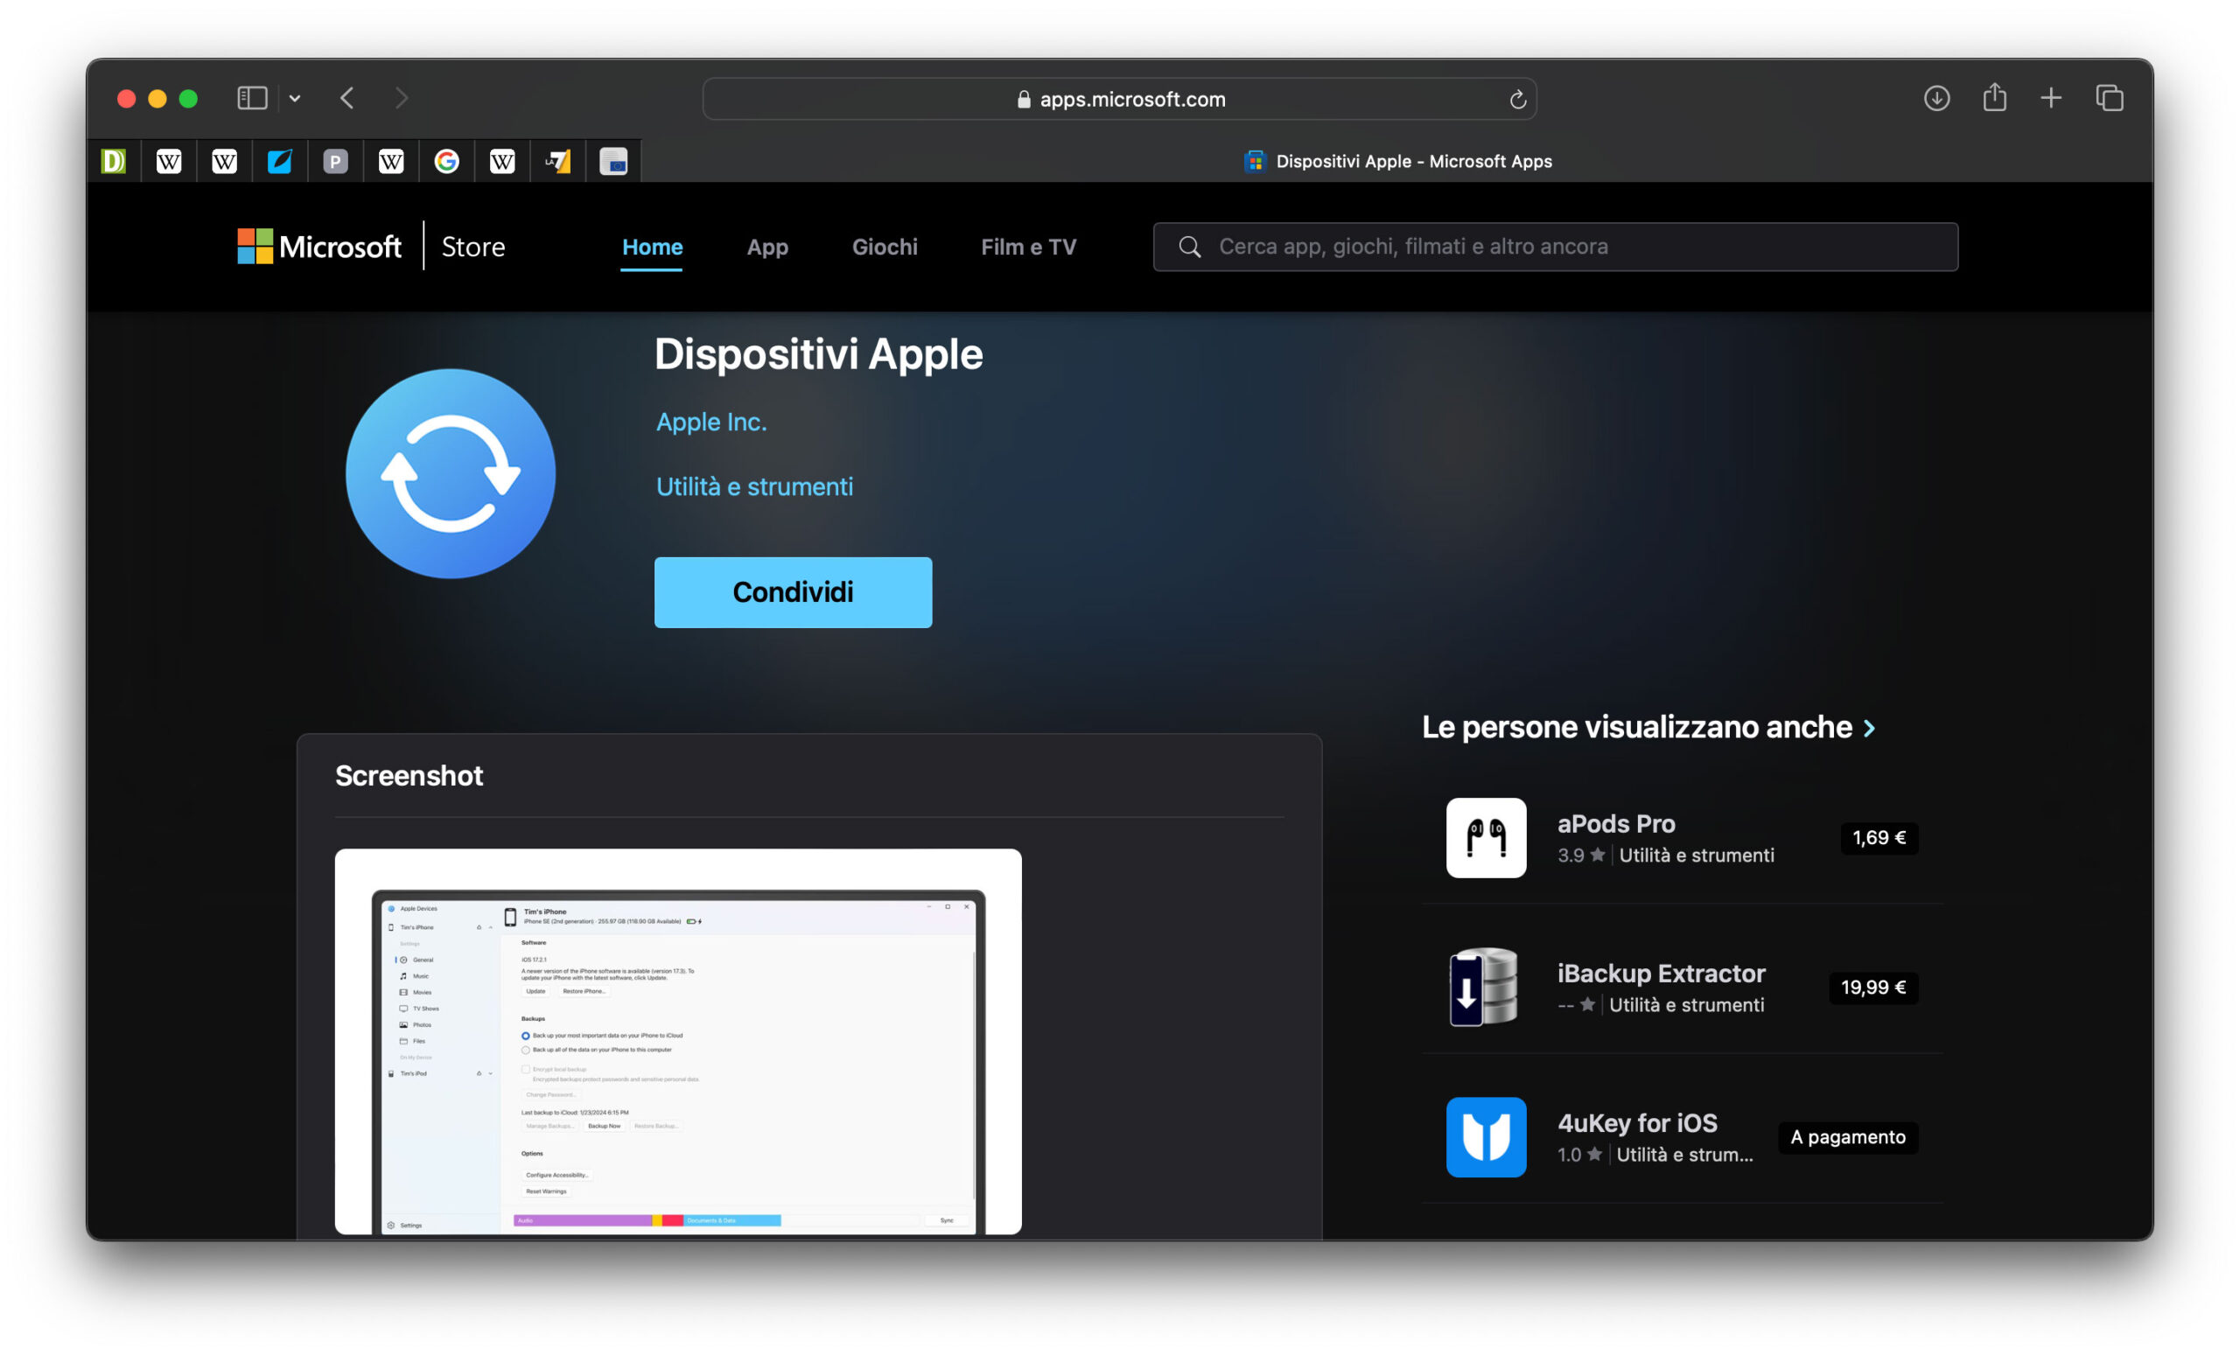The height and width of the screenshot is (1355, 2240).
Task: Open the Google favicon pinned tab
Action: pos(446,162)
